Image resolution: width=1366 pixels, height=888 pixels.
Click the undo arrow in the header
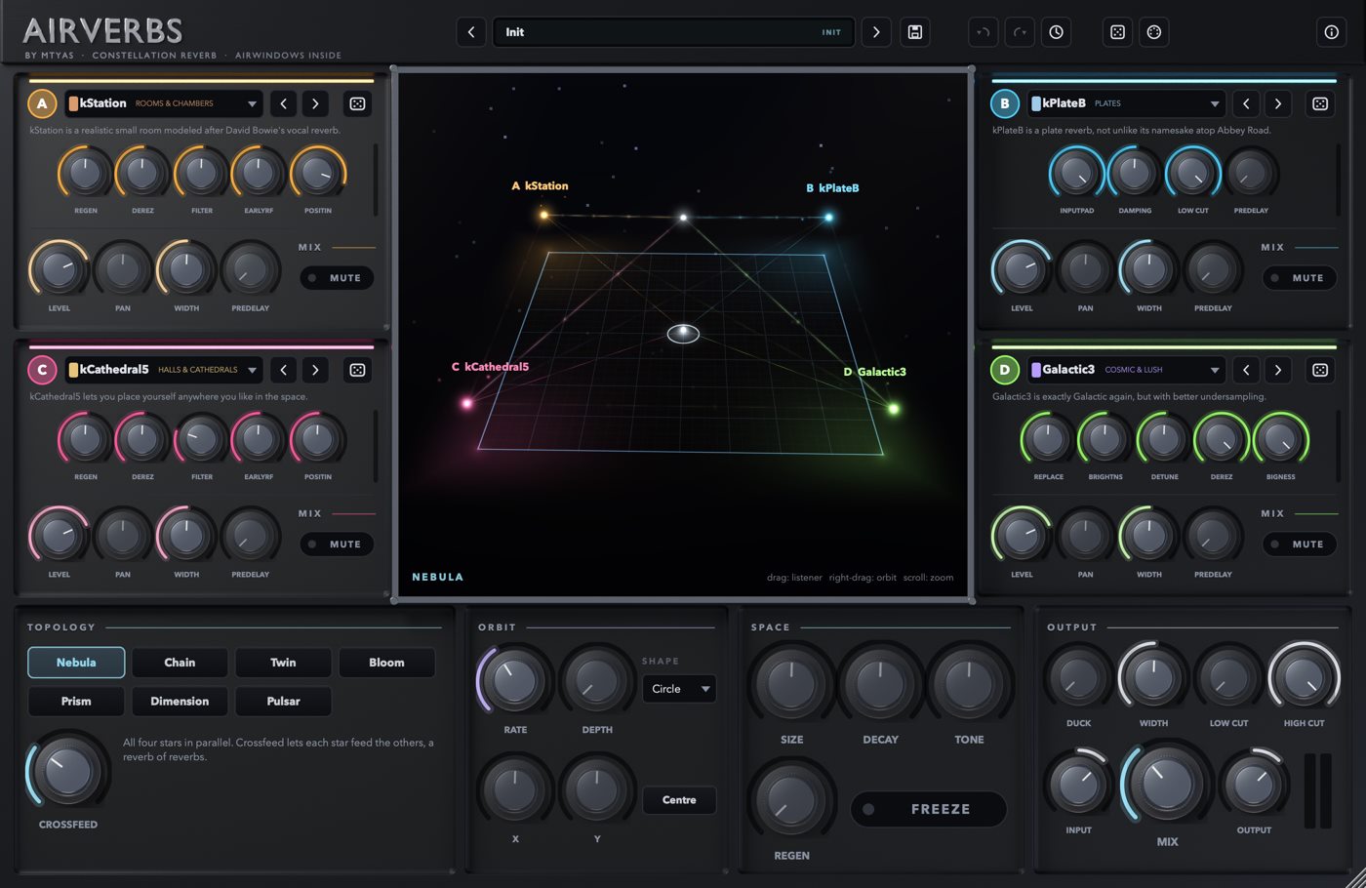[984, 32]
